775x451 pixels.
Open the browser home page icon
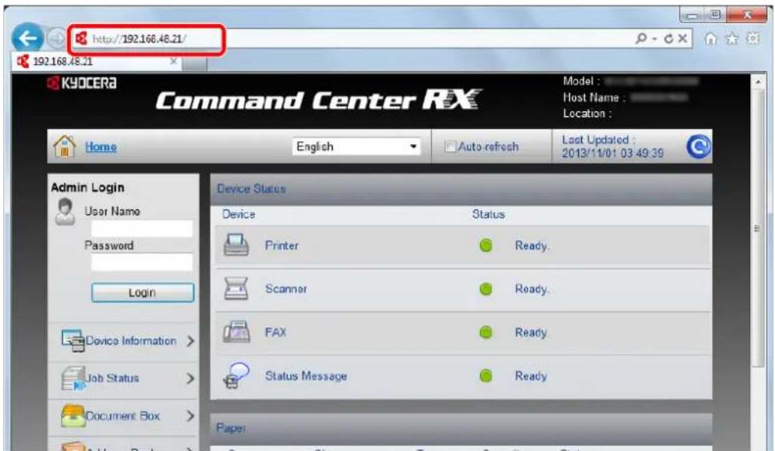[x=710, y=38]
